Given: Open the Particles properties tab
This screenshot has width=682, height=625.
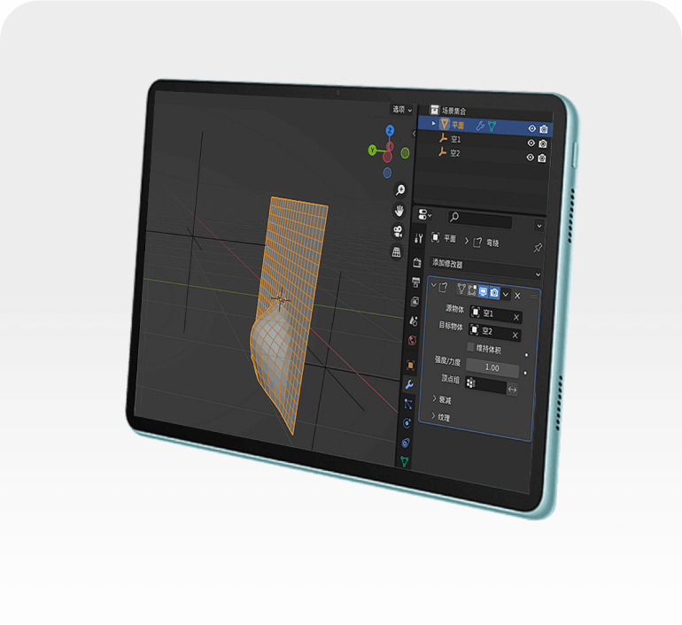Looking at the screenshot, I should coord(408,404).
